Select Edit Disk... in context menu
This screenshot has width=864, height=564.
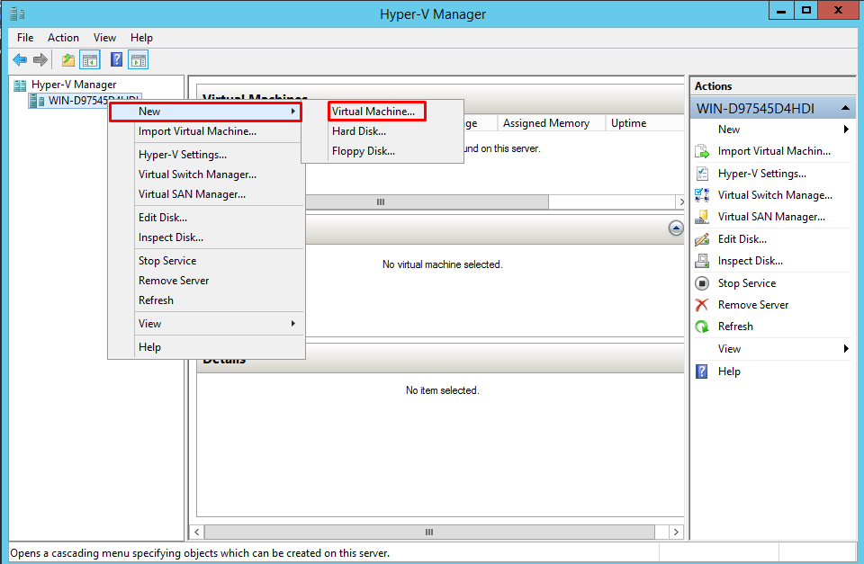coord(207,218)
